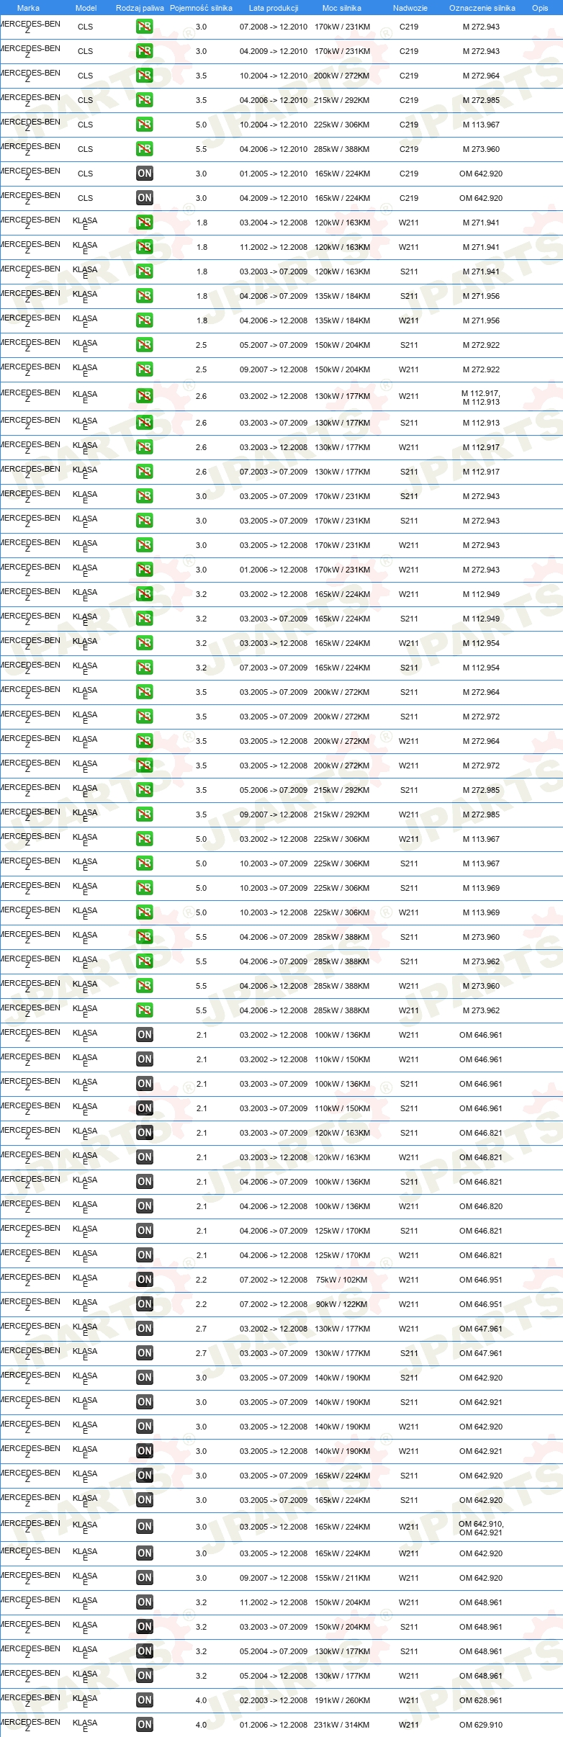Click PB fuel icon in CLS 200kW / 272KM row
Viewport: 563px width, 1737px height.
[145, 76]
